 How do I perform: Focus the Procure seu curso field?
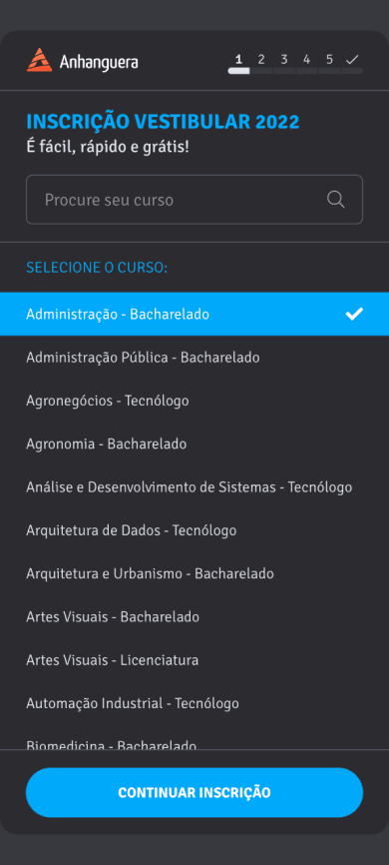pos(194,200)
